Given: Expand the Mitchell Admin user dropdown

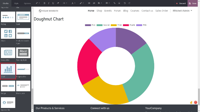Looking at the screenshot, I should (x=182, y=11).
